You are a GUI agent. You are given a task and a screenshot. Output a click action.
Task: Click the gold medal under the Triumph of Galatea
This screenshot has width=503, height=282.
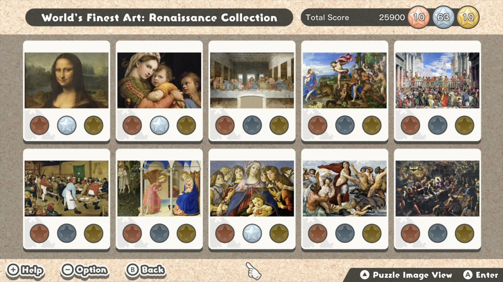click(372, 233)
